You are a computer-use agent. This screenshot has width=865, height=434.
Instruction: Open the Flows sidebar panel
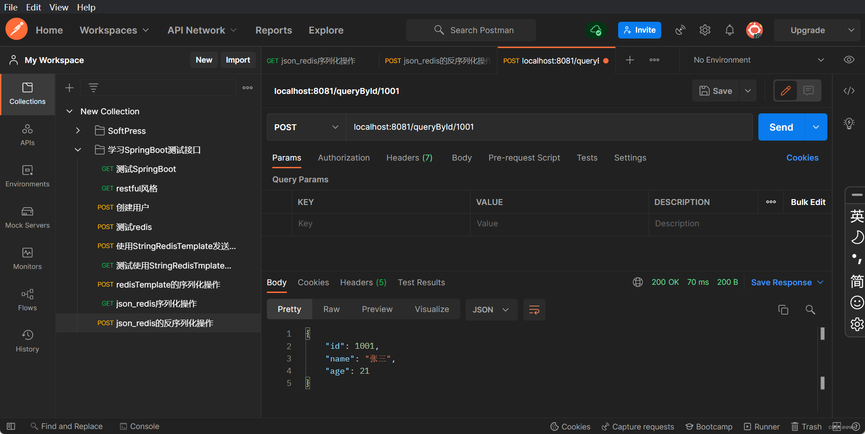click(27, 300)
